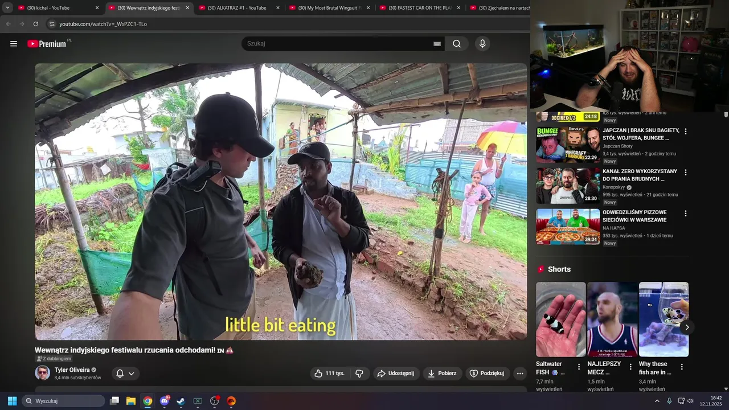This screenshot has height=410, width=729.
Task: Open the taskbar clock showing 18:42
Action: 712,401
